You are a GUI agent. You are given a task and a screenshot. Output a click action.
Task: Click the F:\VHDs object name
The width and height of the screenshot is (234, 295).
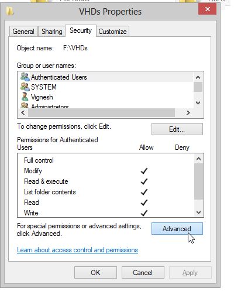[75, 48]
